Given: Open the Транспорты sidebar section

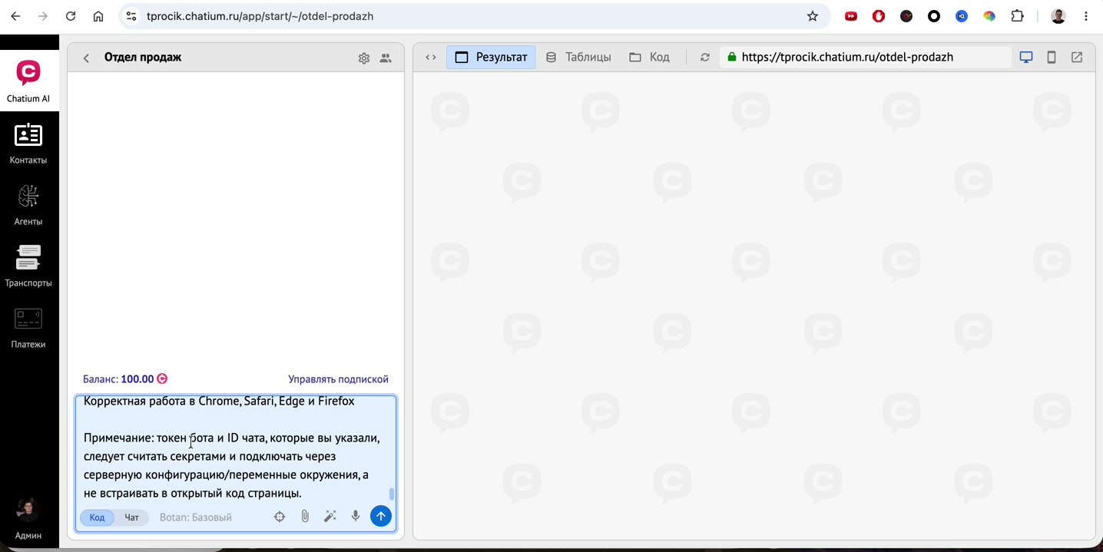Looking at the screenshot, I should point(28,266).
